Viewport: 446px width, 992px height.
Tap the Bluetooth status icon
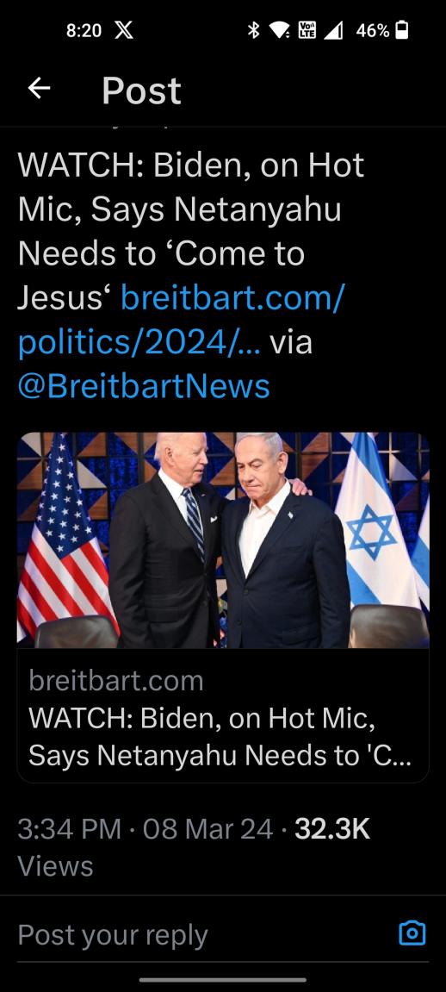click(253, 30)
